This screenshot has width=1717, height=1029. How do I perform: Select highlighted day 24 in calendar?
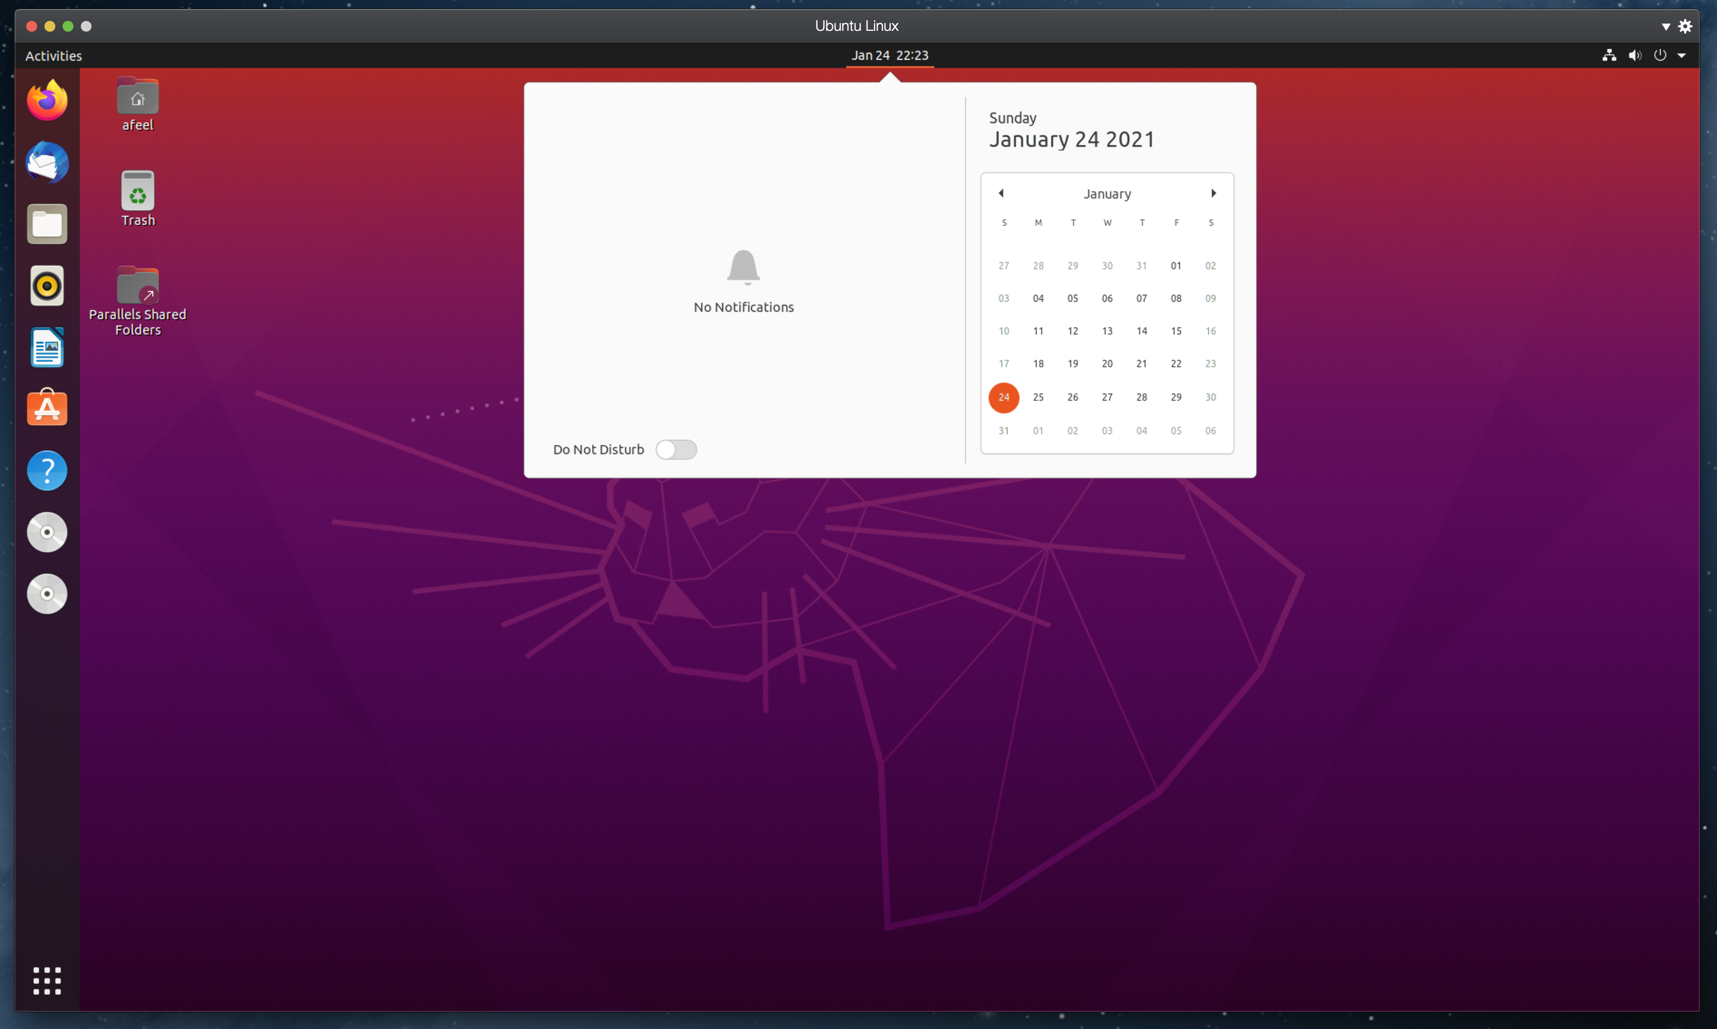click(1003, 397)
